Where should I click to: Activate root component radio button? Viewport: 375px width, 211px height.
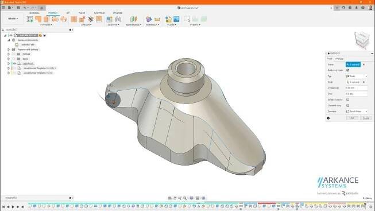[44, 36]
